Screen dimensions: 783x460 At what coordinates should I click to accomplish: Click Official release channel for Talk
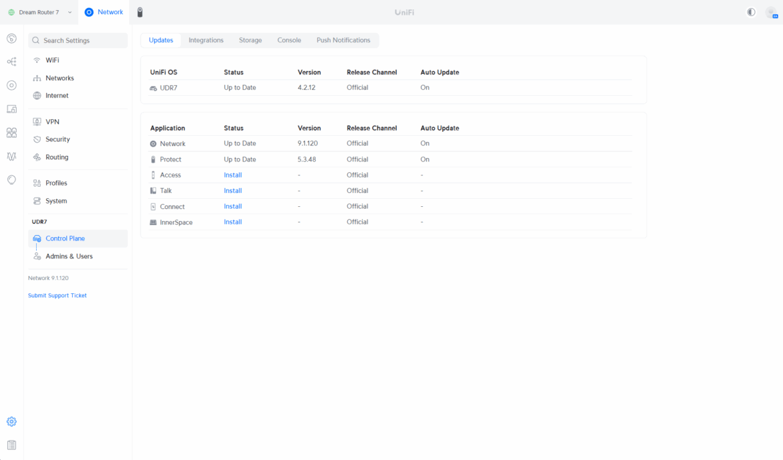357,191
